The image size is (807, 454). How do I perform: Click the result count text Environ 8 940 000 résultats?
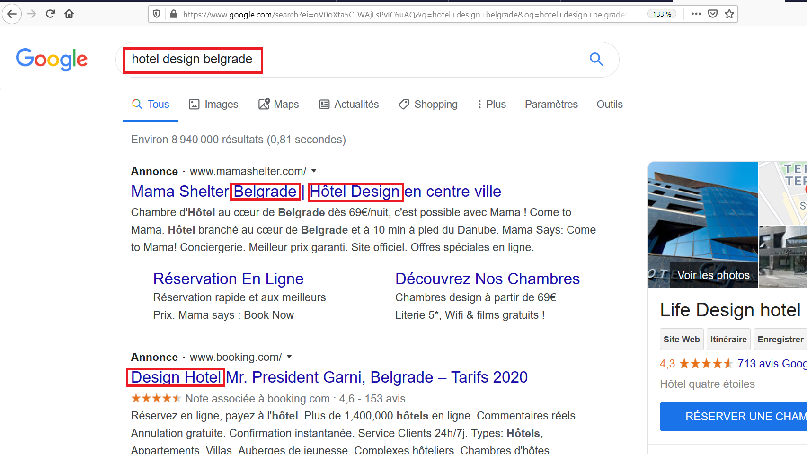click(x=239, y=140)
